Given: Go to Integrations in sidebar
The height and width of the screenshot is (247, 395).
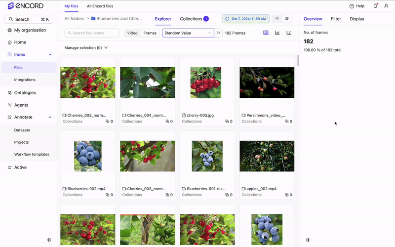Looking at the screenshot, I should 25,80.
